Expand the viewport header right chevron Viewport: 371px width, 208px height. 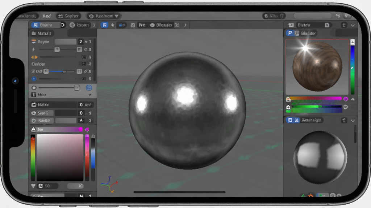(x=185, y=25)
